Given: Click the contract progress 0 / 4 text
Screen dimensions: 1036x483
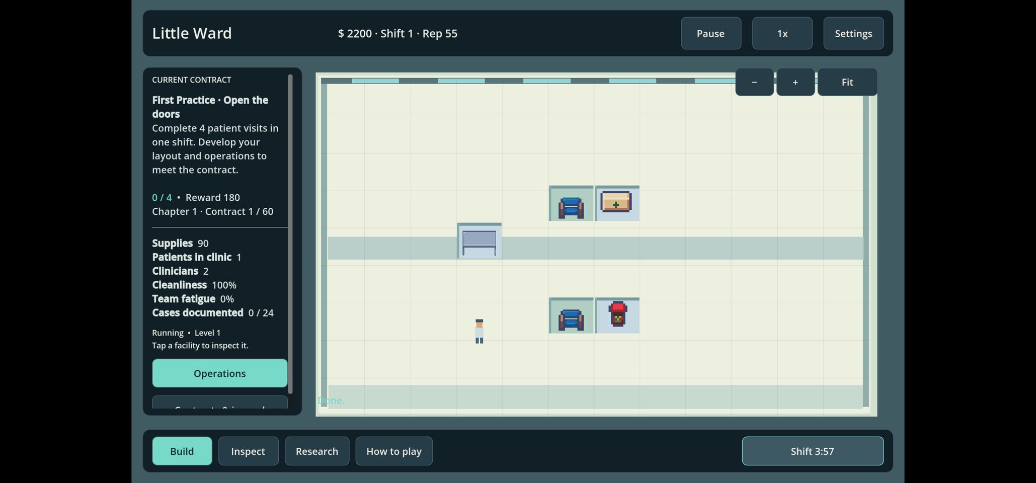Looking at the screenshot, I should tap(162, 198).
